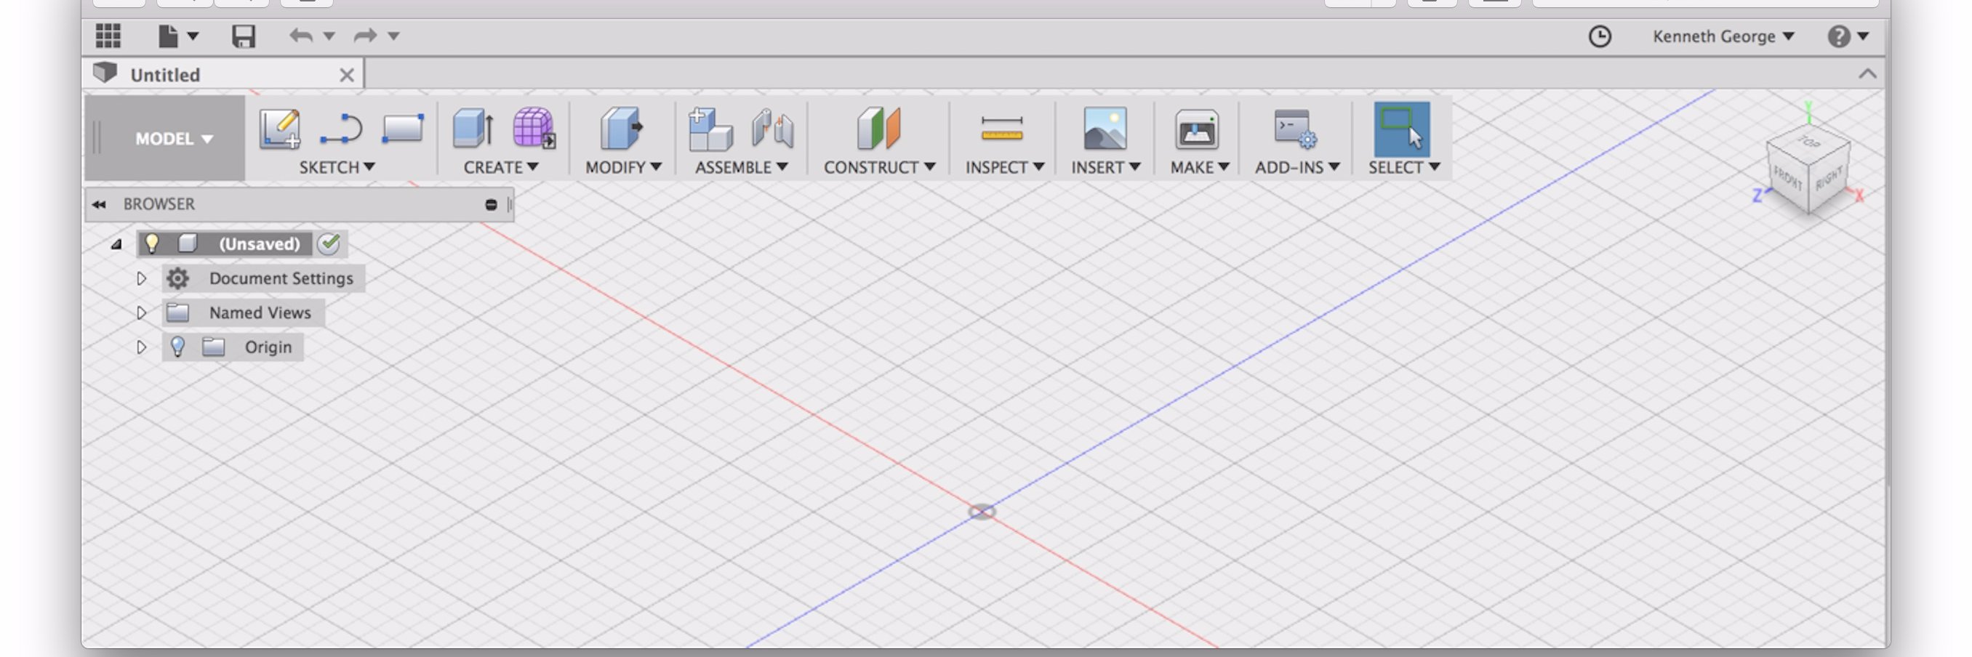The width and height of the screenshot is (1972, 657).
Task: Open the SELECT menu
Action: (x=1404, y=166)
